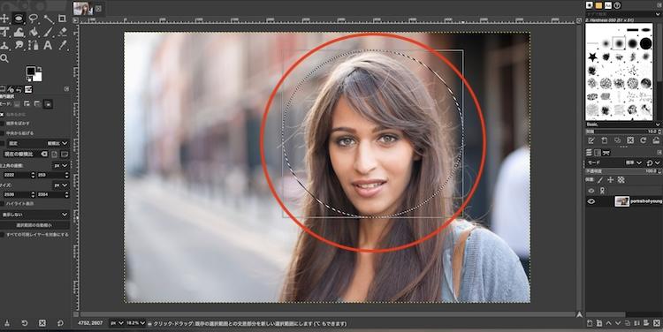Select the Bucket Fill tool
The height and width of the screenshot is (332, 663).
click(x=34, y=32)
